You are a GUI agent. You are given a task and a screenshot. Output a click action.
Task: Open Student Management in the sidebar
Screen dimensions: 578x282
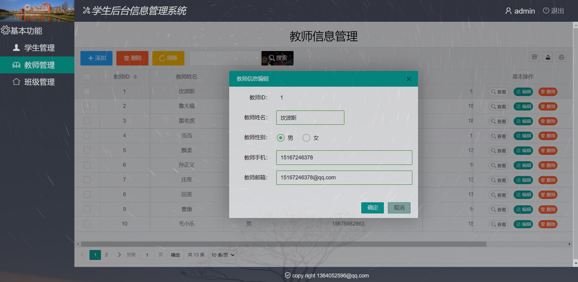coord(39,48)
